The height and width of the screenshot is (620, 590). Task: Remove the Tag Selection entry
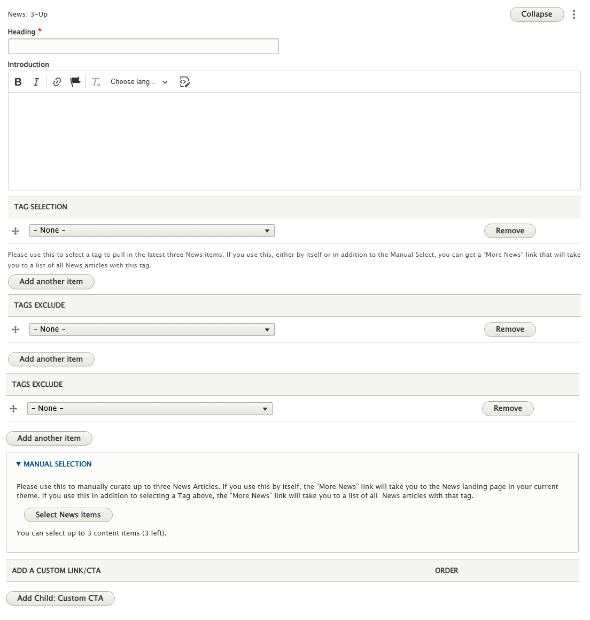pyautogui.click(x=509, y=231)
